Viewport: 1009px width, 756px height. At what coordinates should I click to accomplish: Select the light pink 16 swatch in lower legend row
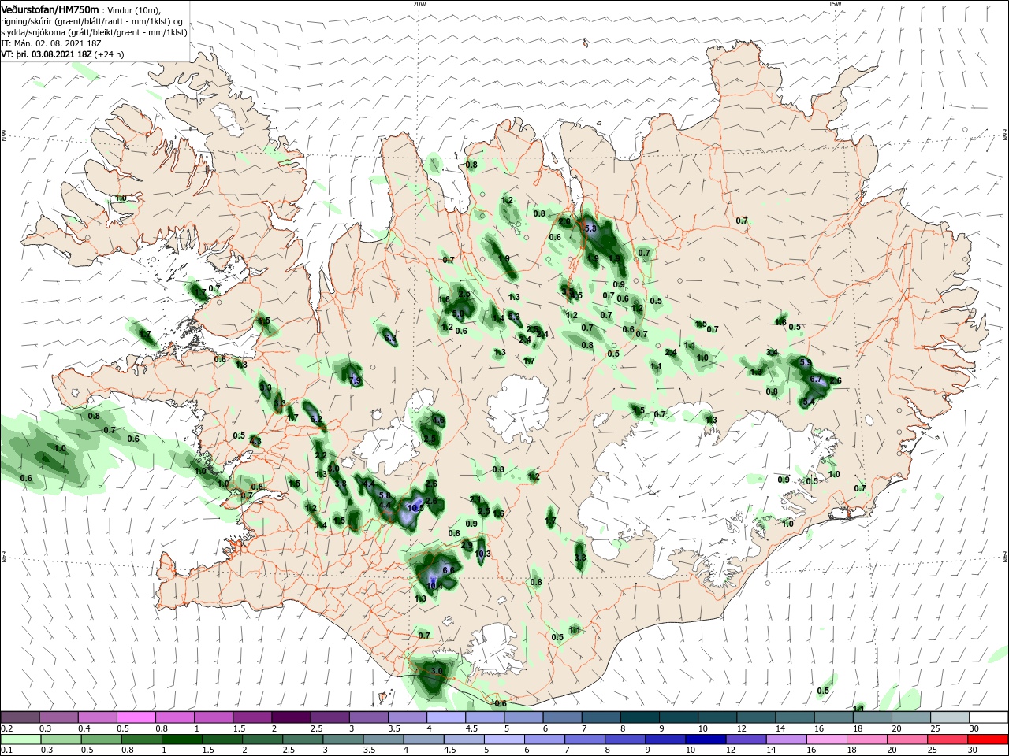(x=826, y=739)
